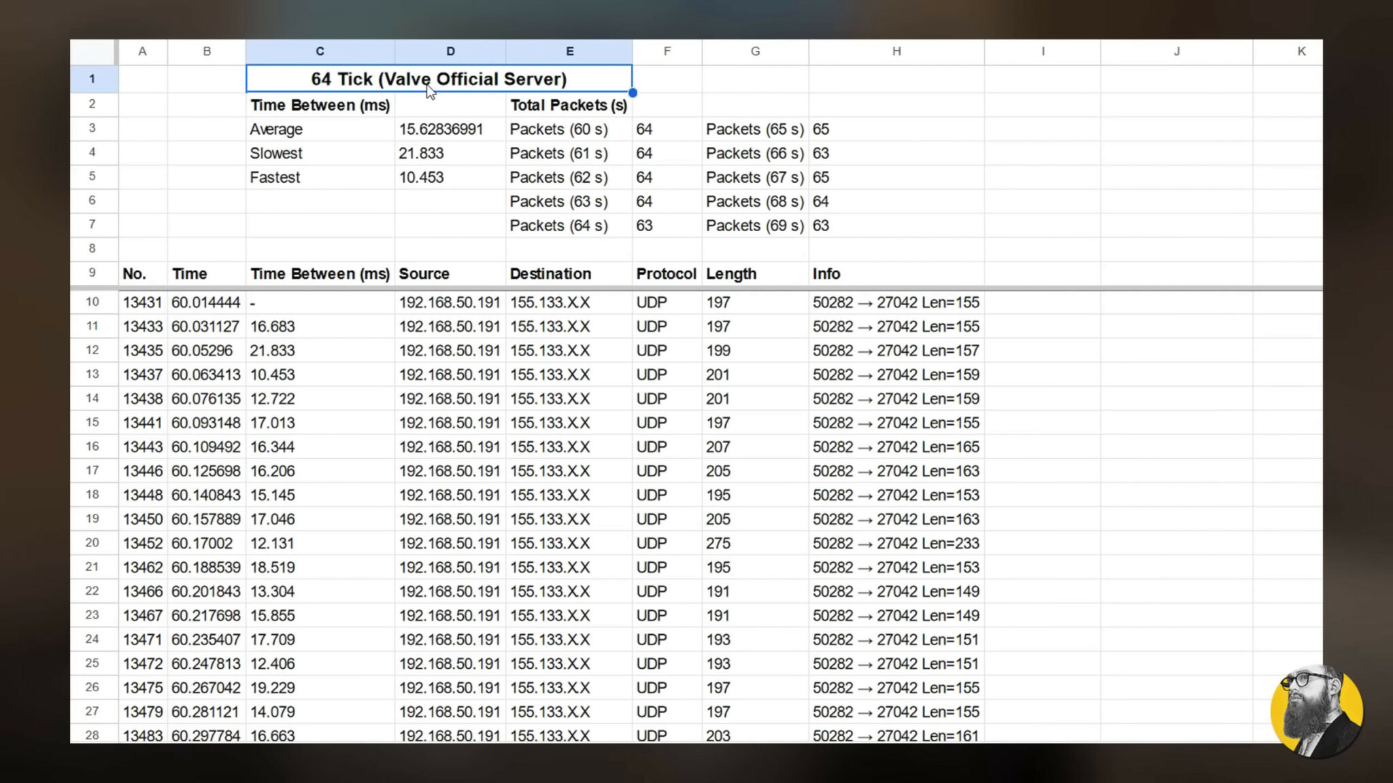Click row 28 header number
Screen dimensions: 1393x783
93,735
